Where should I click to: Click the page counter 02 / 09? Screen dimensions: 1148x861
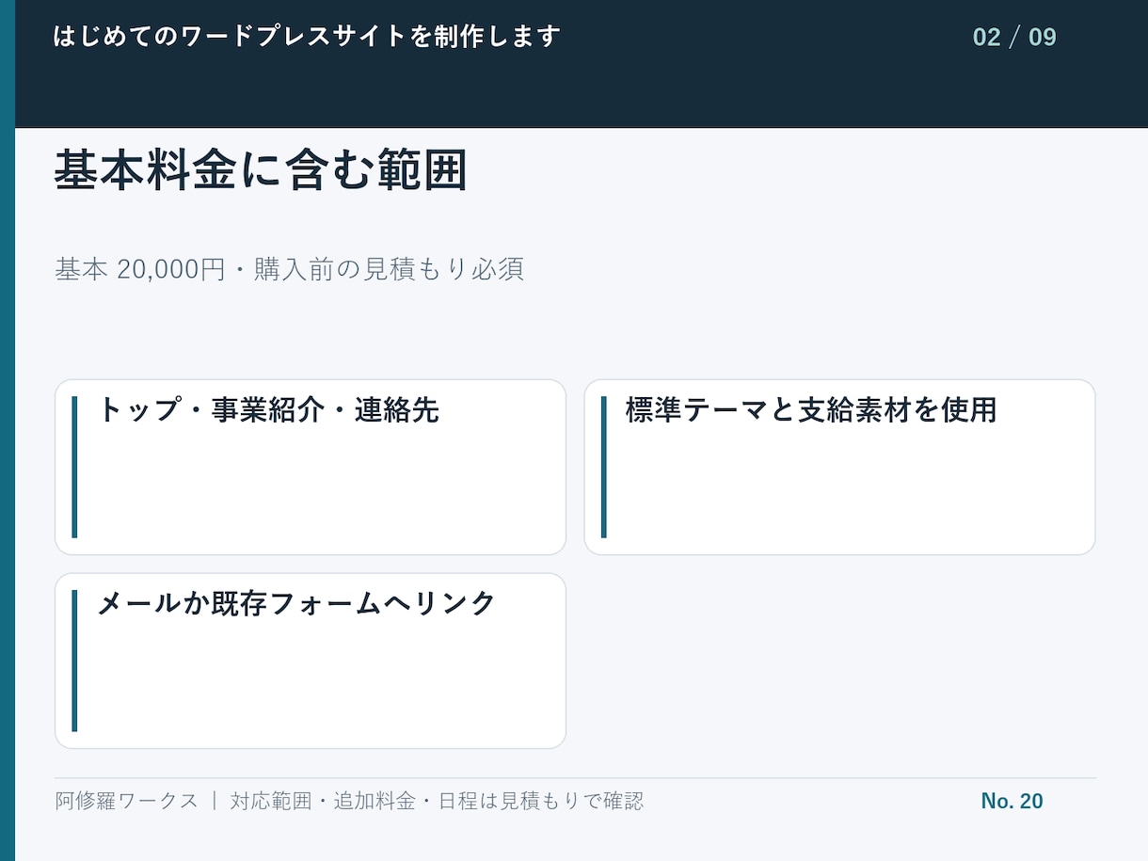(x=1014, y=38)
